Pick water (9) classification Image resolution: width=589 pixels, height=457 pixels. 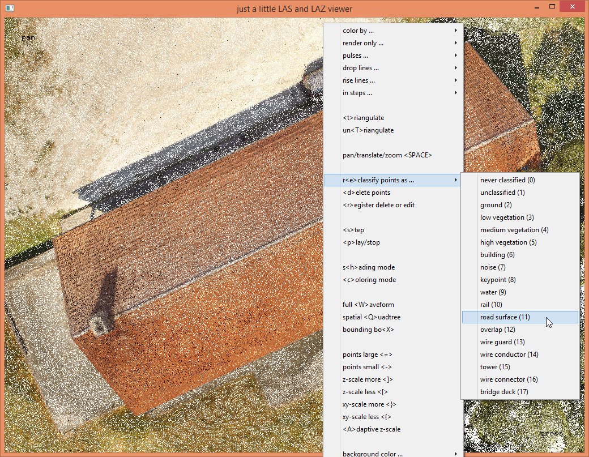click(493, 292)
